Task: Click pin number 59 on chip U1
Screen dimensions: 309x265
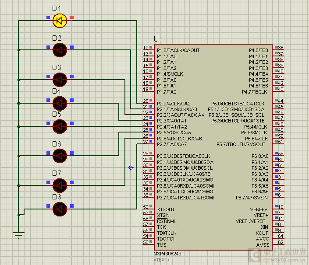Action: 281,153
